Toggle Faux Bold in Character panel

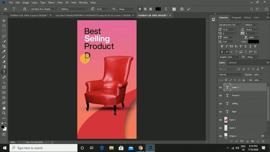[222, 46]
